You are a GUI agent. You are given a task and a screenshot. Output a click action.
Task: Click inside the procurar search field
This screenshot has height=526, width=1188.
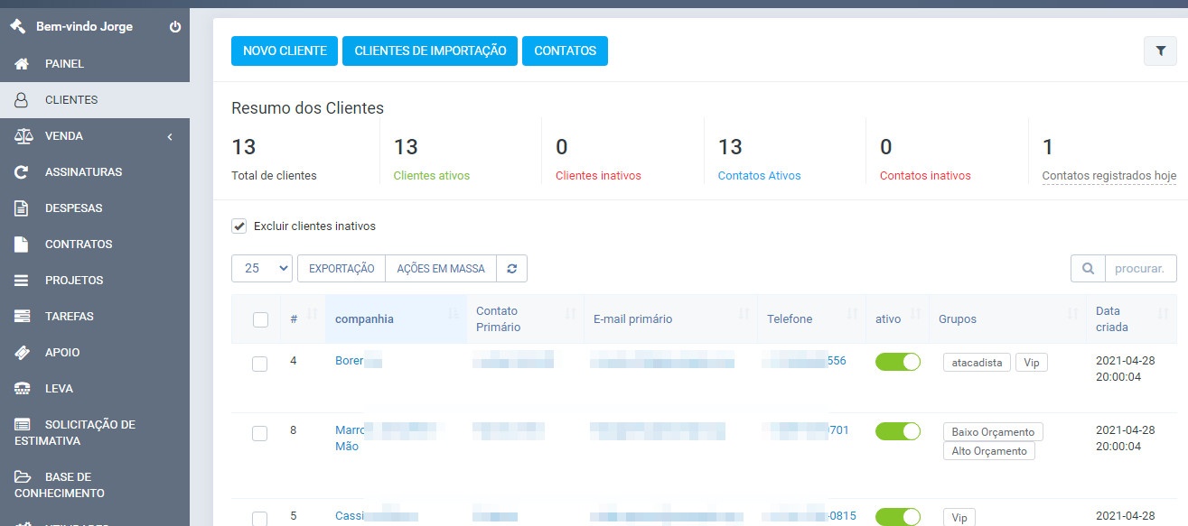[1140, 268]
